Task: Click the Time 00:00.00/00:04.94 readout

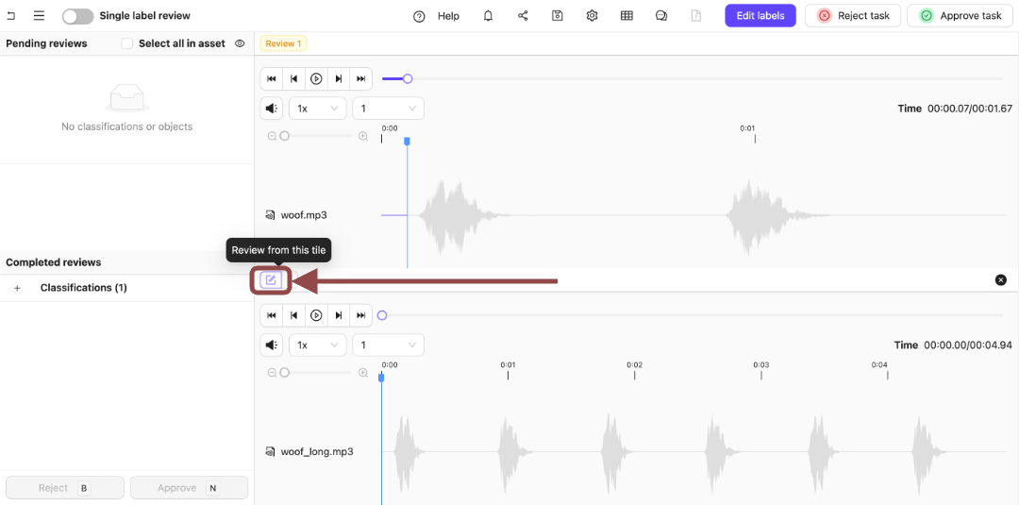Action: (x=953, y=345)
